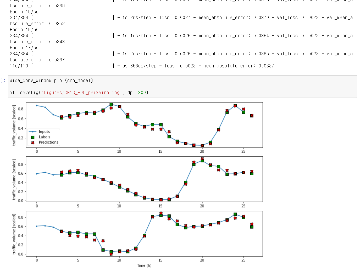This screenshot has height=277, width=360.
Task: Click the plot containing the legend box
Action: click(x=144, y=125)
